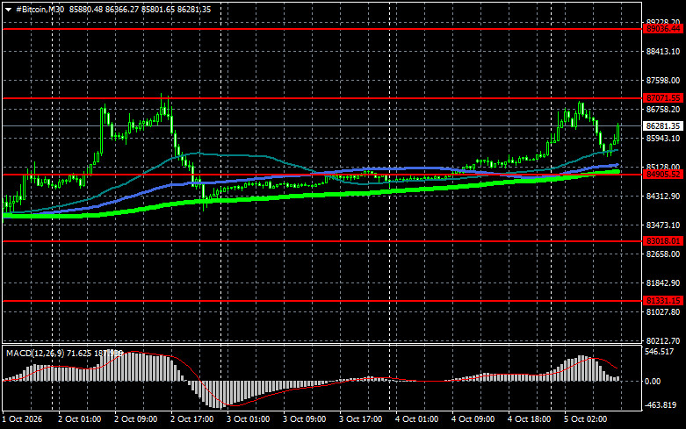Click the 89036.44 red price label

(x=663, y=29)
